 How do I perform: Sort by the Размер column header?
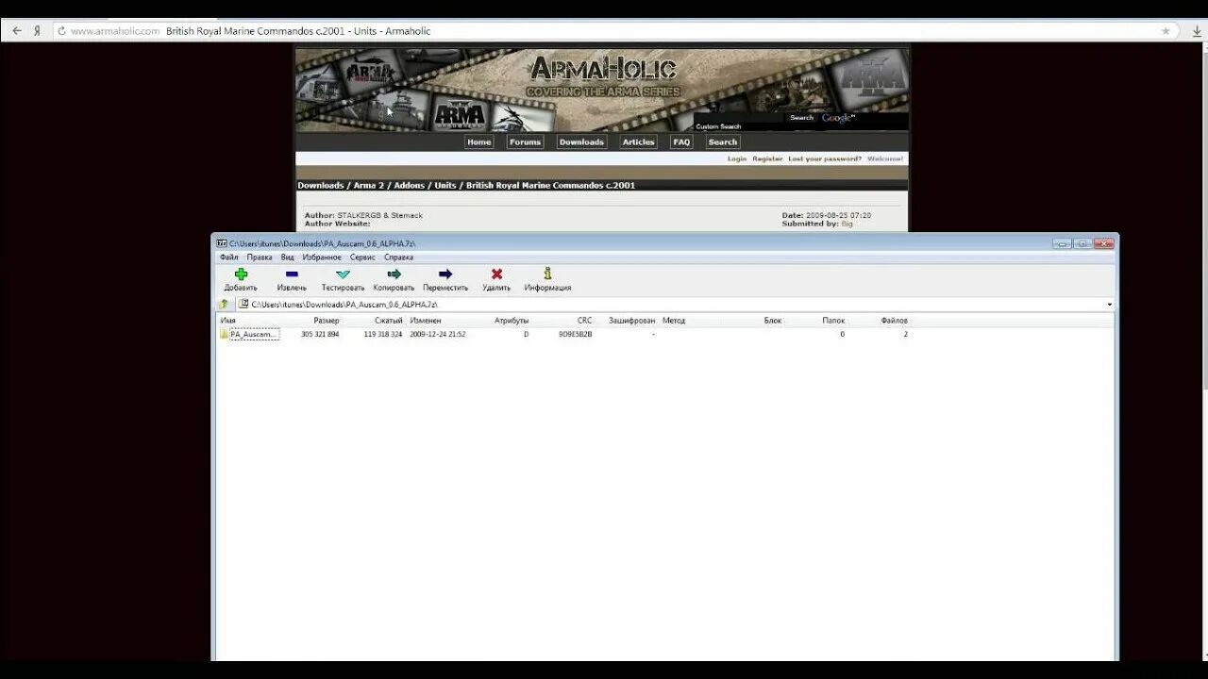point(327,321)
